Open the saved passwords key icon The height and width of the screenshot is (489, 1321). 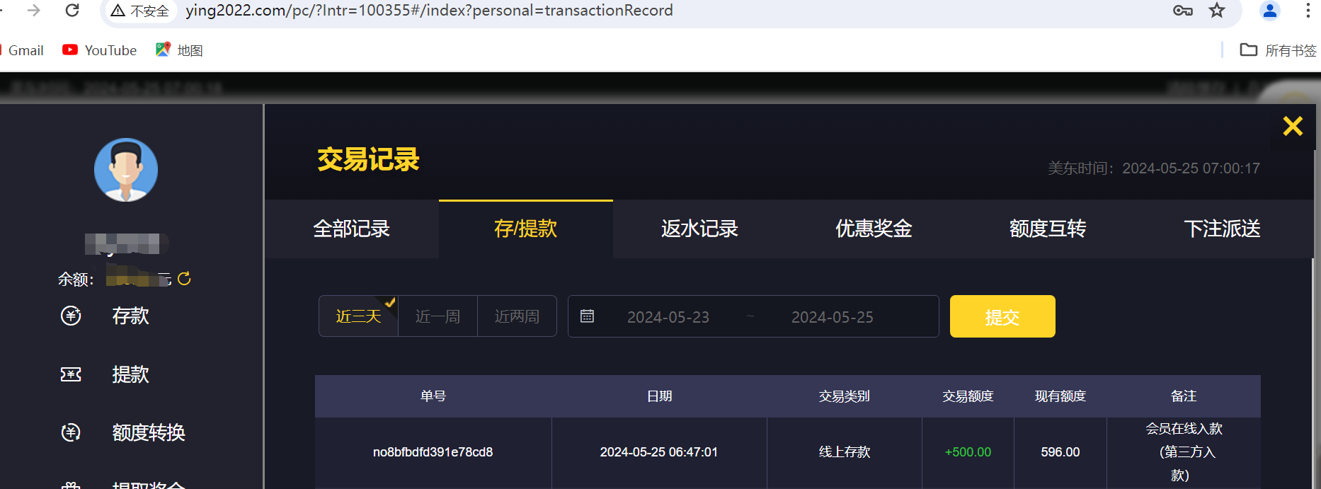(1183, 11)
